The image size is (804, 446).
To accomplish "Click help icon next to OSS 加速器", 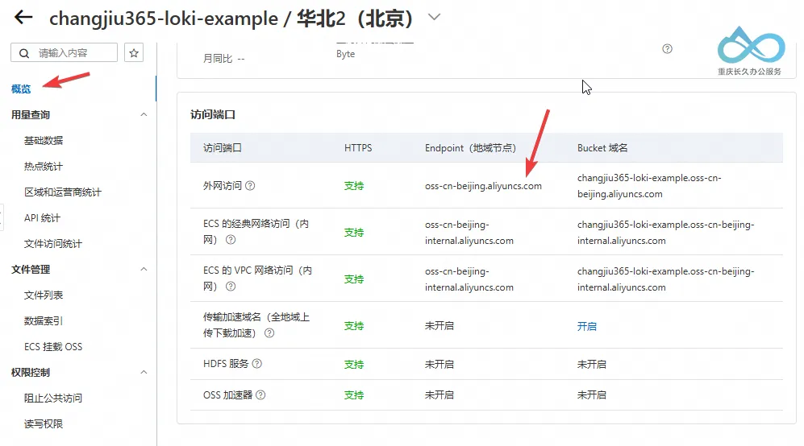I will (260, 394).
